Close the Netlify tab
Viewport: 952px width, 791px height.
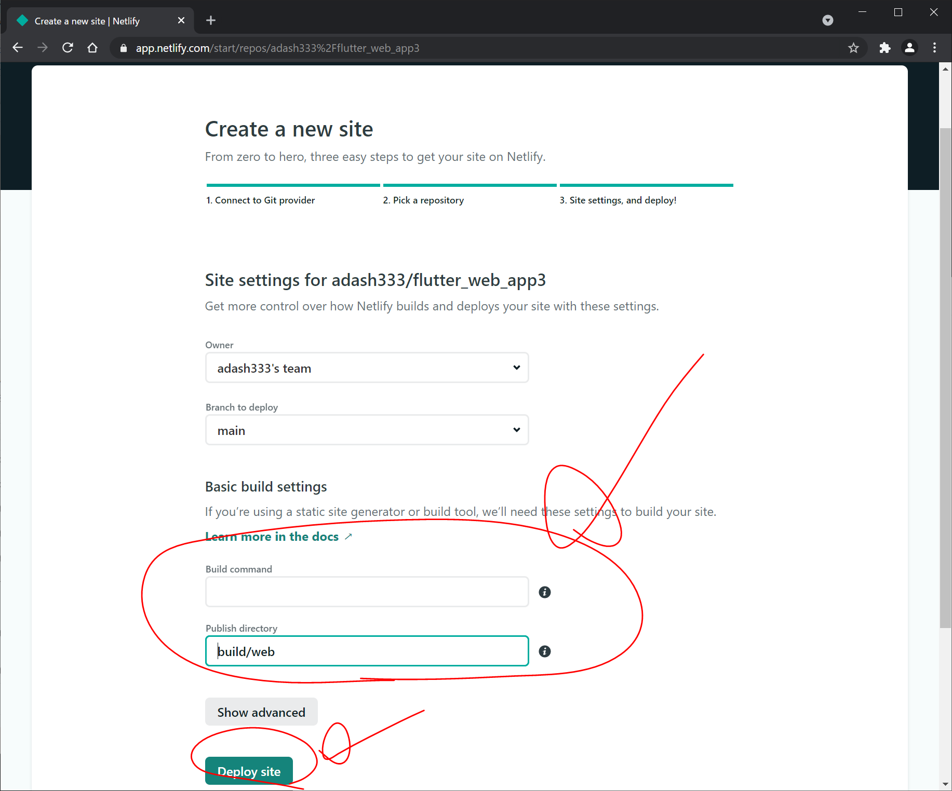point(181,20)
